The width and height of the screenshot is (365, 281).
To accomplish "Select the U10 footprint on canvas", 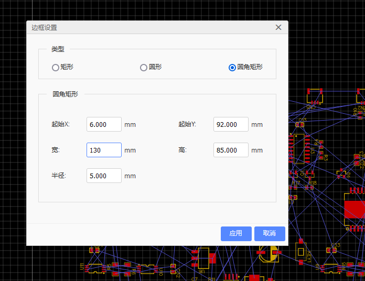I will pyautogui.click(x=147, y=269).
